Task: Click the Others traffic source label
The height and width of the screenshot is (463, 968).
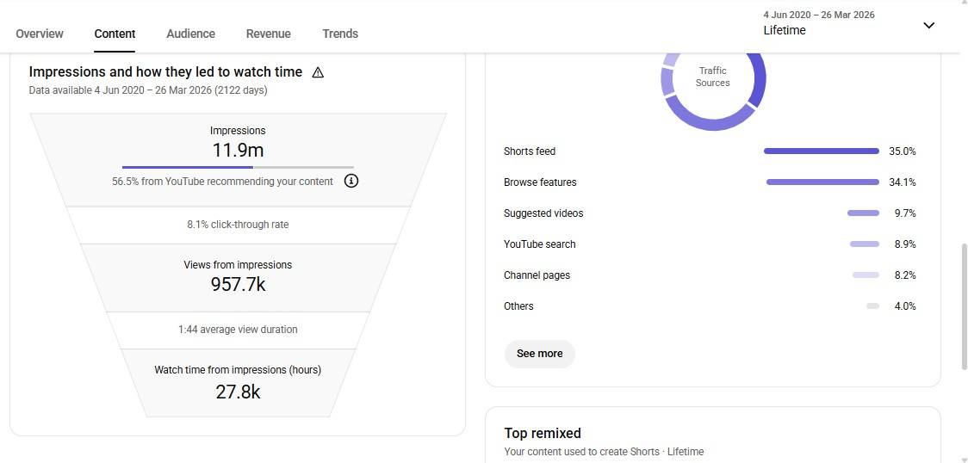Action: tap(518, 306)
